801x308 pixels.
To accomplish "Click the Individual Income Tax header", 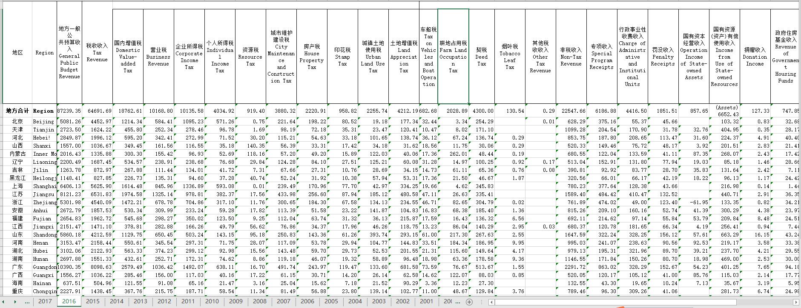I will click(220, 57).
